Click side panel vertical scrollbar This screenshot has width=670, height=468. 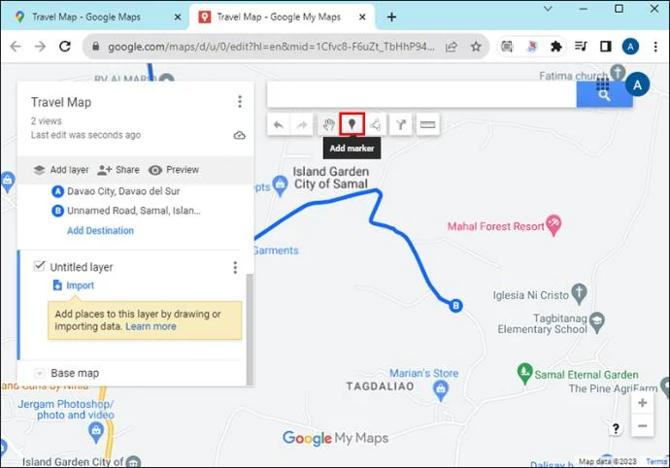[250, 329]
